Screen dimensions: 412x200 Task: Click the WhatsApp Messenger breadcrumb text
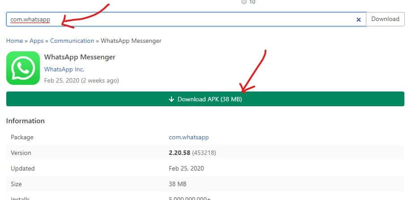(x=131, y=41)
